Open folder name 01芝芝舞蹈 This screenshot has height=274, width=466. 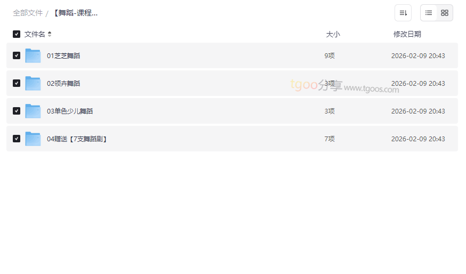pyautogui.click(x=63, y=55)
